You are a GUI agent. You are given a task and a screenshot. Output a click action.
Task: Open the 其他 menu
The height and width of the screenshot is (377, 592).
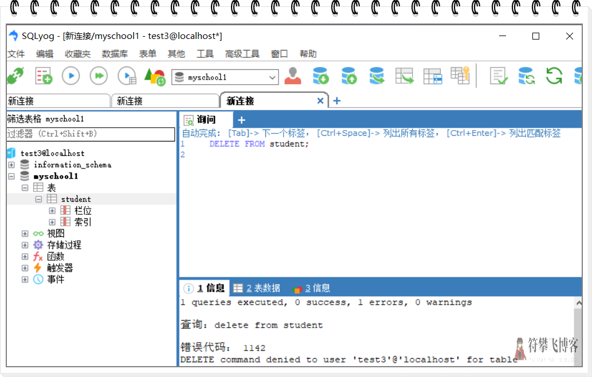coord(177,54)
